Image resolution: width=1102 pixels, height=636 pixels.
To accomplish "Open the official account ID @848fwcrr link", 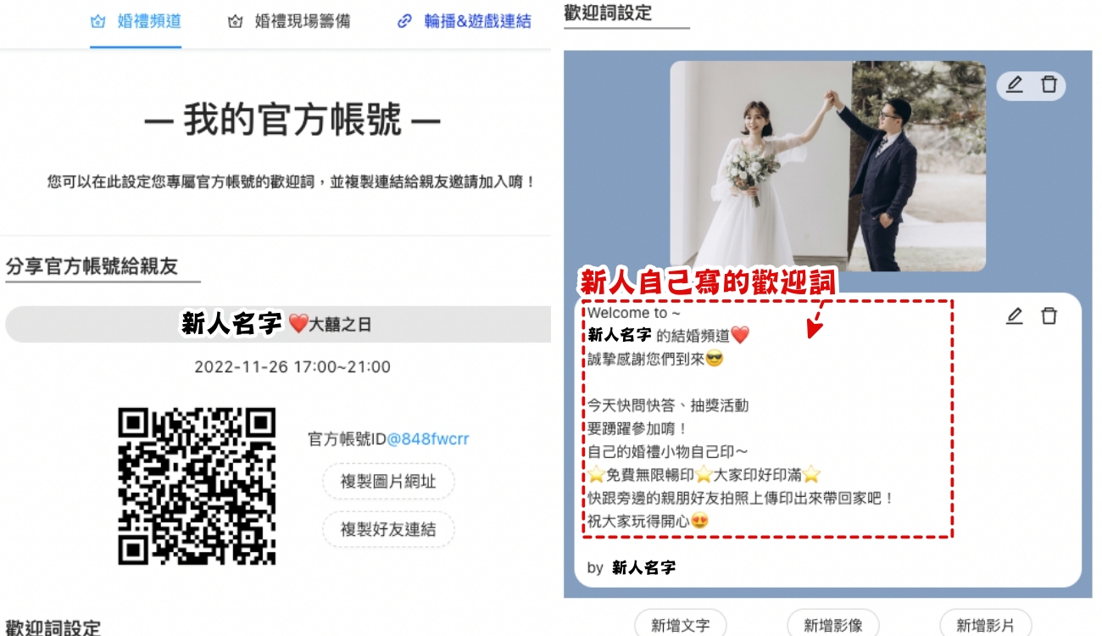I will [x=428, y=439].
